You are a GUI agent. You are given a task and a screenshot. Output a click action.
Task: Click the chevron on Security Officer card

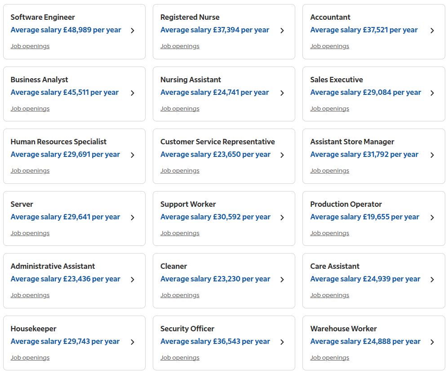click(282, 342)
